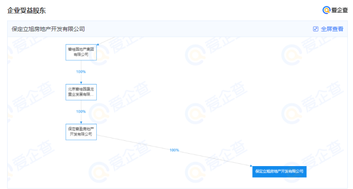Click the arrowhead entering 碧桂园地产集团 node
The height and width of the screenshot is (189, 353).
click(x=98, y=44)
